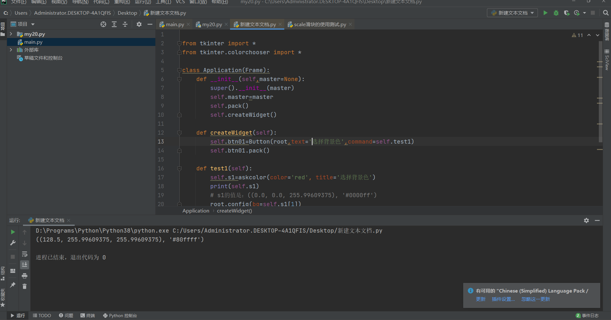This screenshot has width=611, height=320.
Task: Run the current configuration with green play button
Action: [x=545, y=13]
